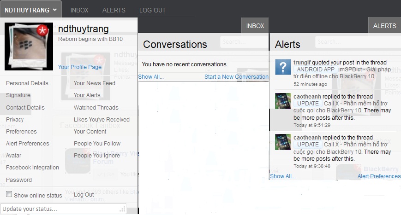Screen dimensions: 401x215
Task: Click LOG OUT in the top navigation
Action: coord(152,10)
